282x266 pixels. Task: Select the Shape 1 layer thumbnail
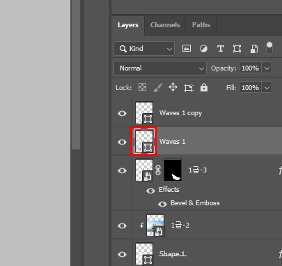[144, 254]
